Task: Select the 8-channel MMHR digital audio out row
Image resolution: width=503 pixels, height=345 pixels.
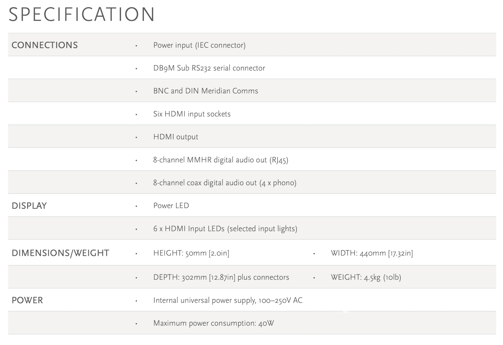Action: (221, 160)
